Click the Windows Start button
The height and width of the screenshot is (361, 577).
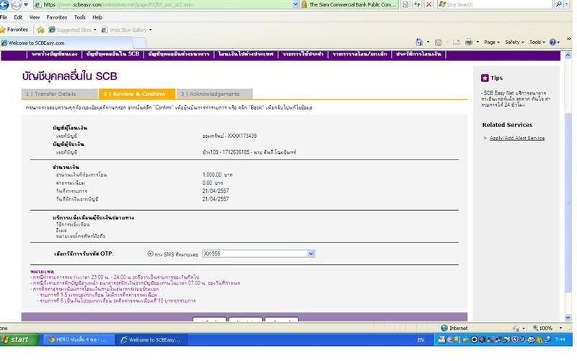16,339
